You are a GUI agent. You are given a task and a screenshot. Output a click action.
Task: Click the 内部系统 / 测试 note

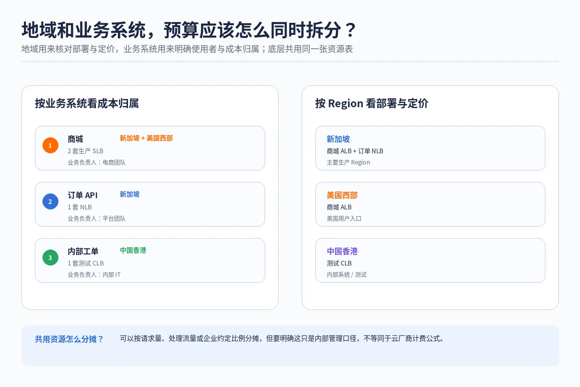point(346,275)
